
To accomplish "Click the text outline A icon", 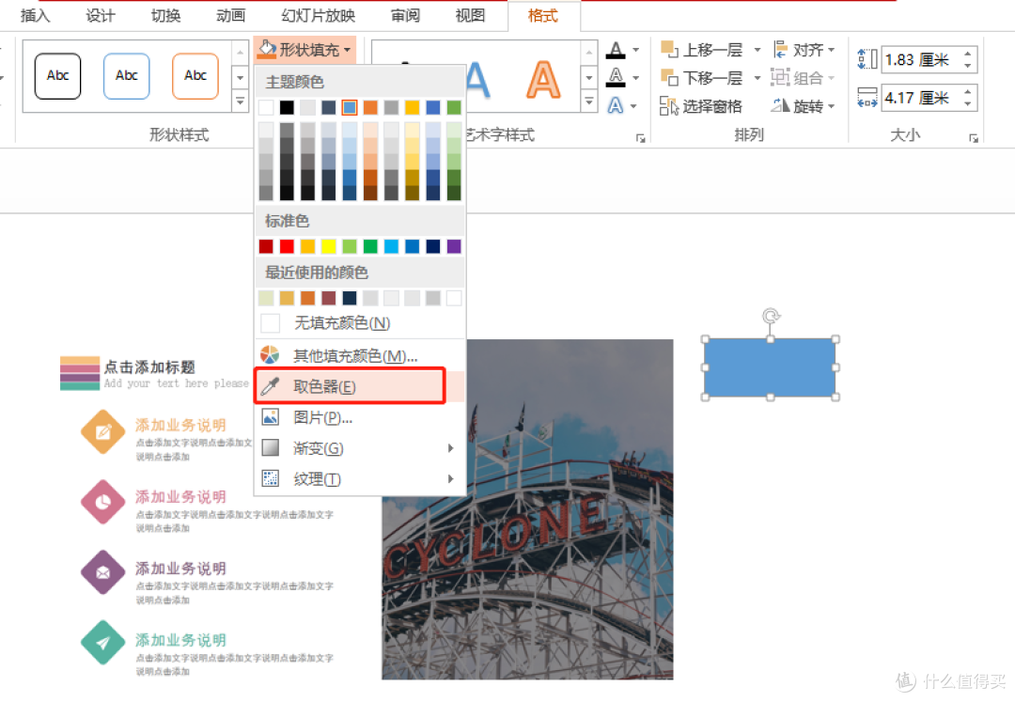I will point(616,78).
